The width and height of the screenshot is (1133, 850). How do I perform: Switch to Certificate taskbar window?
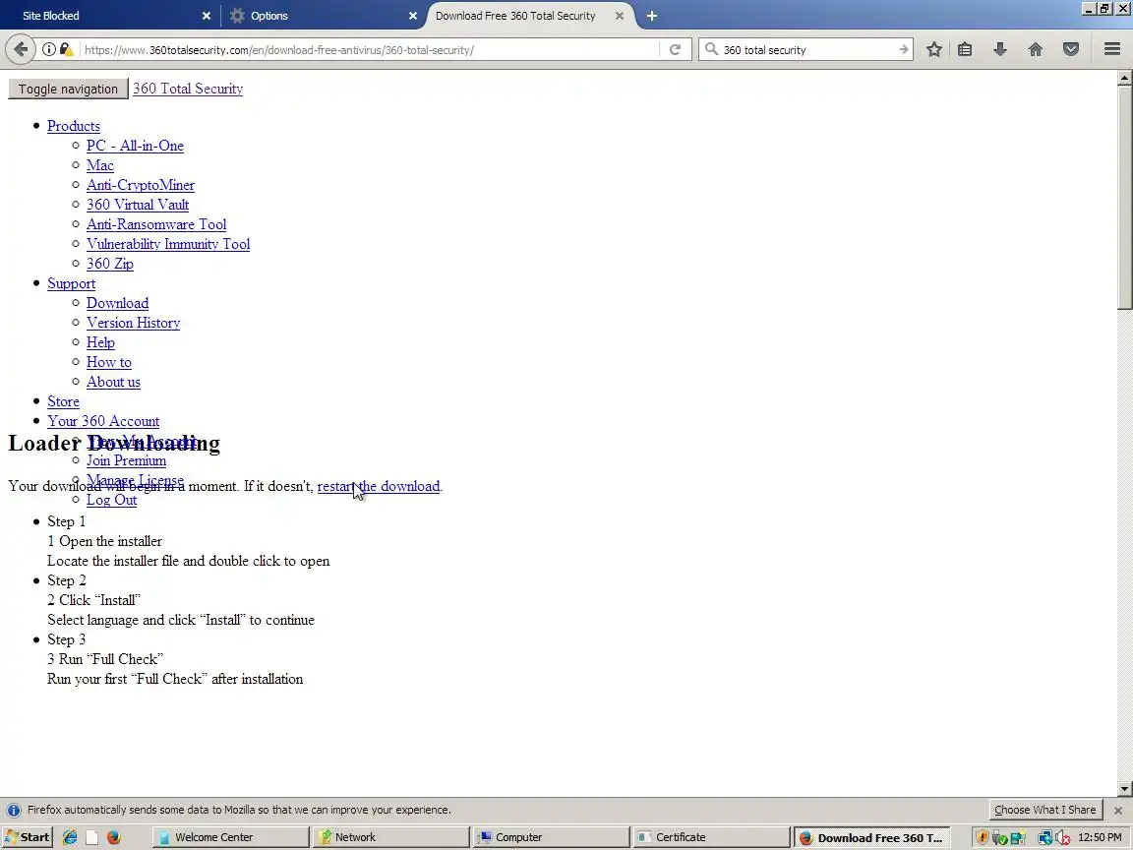[712, 838]
